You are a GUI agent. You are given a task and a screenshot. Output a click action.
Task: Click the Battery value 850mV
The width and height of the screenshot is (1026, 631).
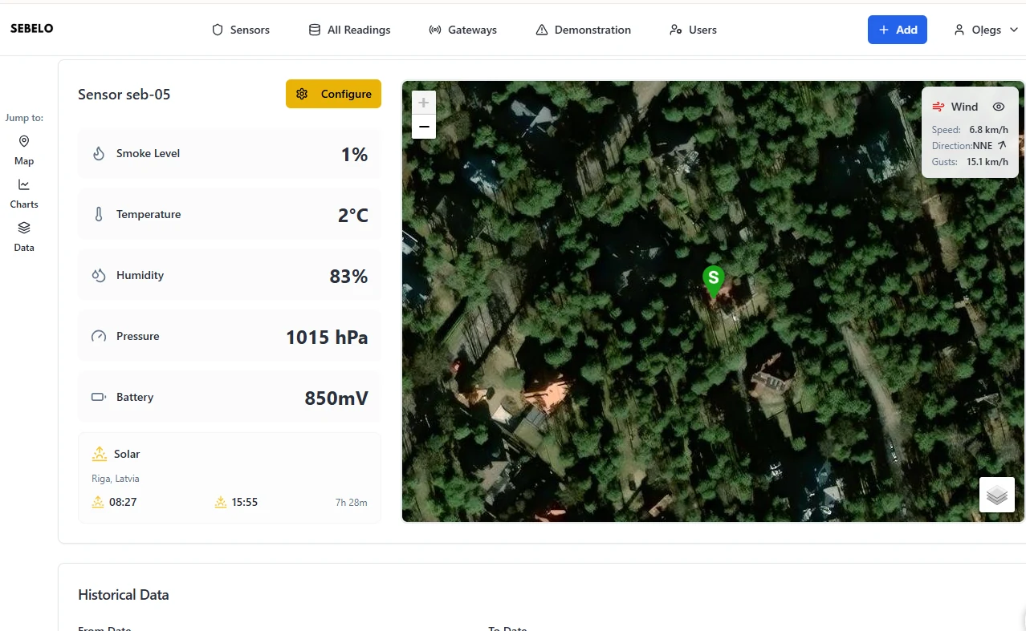pos(336,398)
